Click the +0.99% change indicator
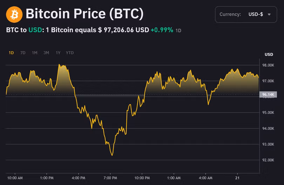This screenshot has width=284, height=185. tap(162, 30)
